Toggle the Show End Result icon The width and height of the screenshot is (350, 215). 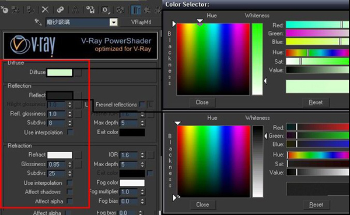pyautogui.click(x=136, y=10)
